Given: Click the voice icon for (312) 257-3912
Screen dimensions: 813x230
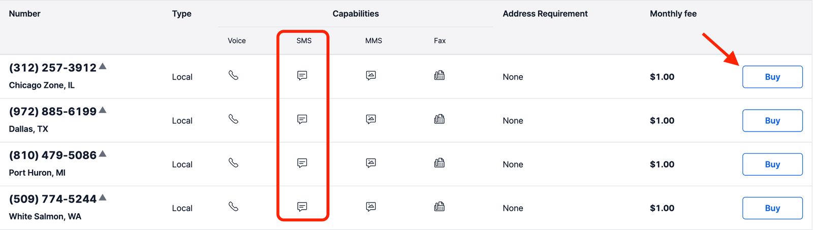Looking at the screenshot, I should (x=233, y=76).
